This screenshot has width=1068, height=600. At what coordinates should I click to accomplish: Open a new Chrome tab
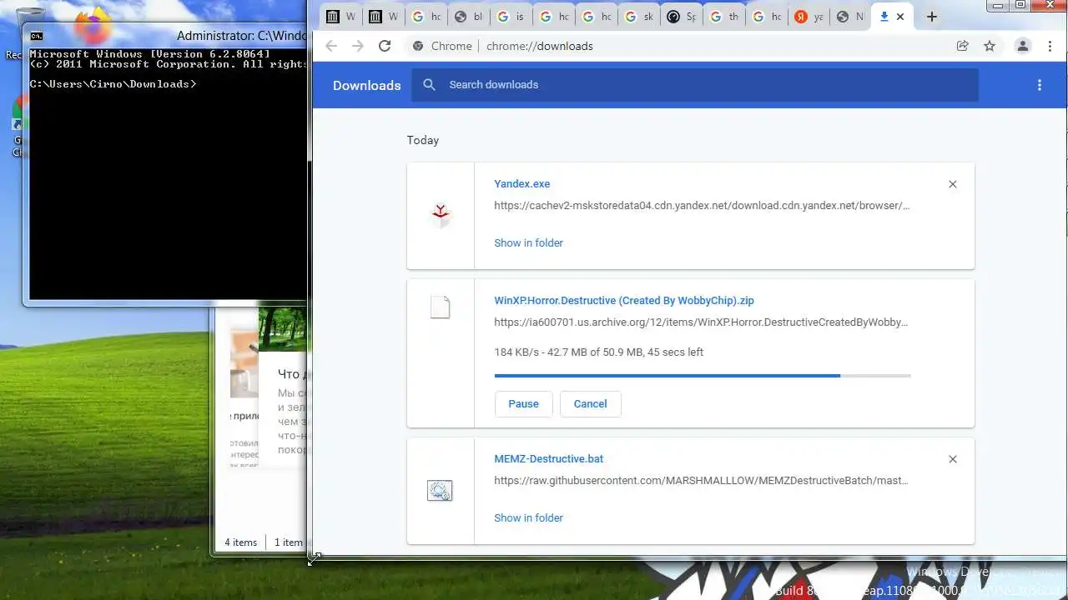tap(932, 17)
